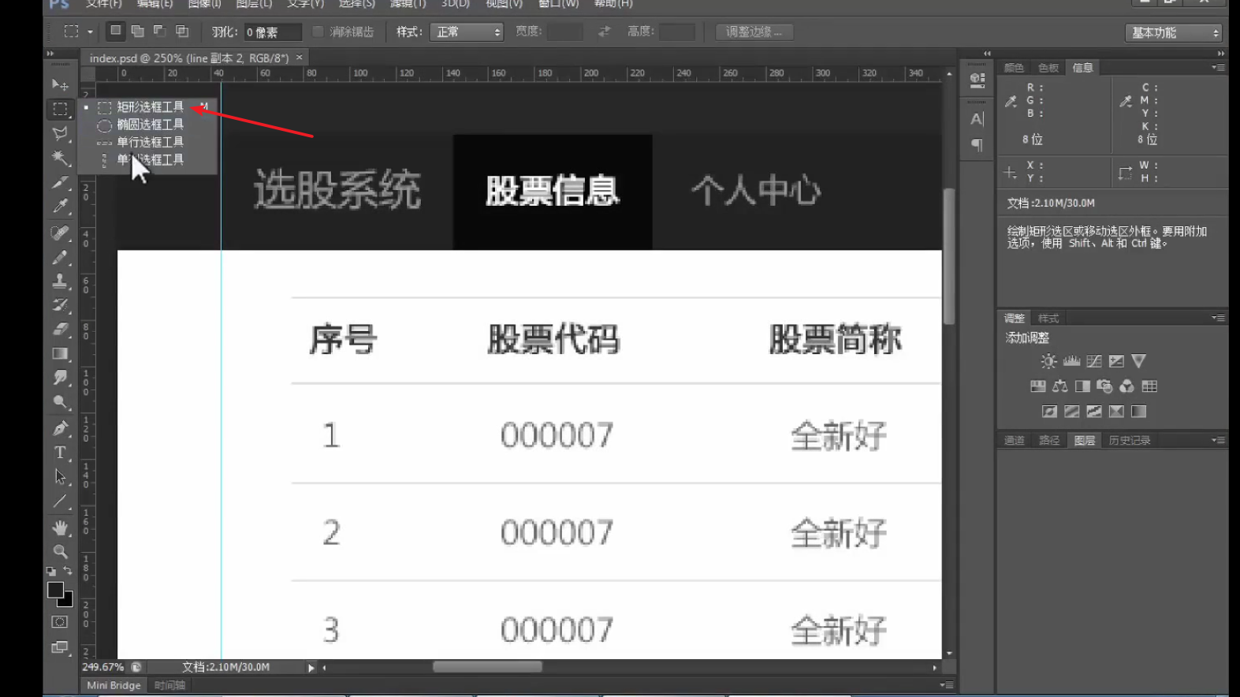Select the Brush tool
1240x697 pixels.
click(60, 257)
